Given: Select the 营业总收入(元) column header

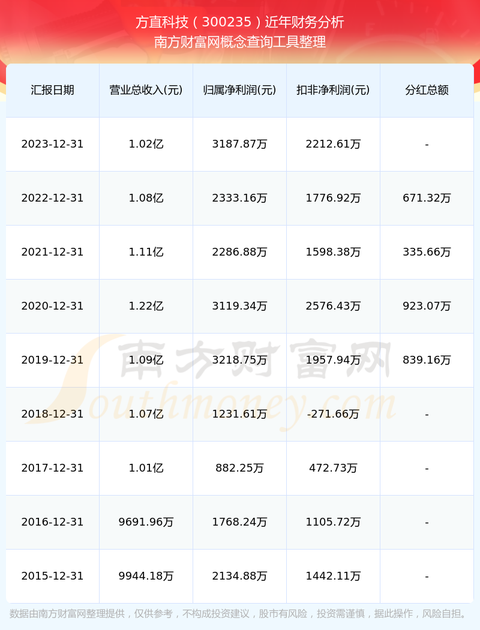Looking at the screenshot, I should tap(146, 90).
